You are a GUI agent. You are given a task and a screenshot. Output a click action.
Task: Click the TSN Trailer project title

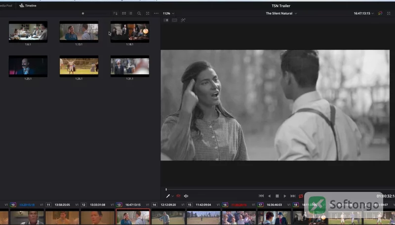[281, 6]
